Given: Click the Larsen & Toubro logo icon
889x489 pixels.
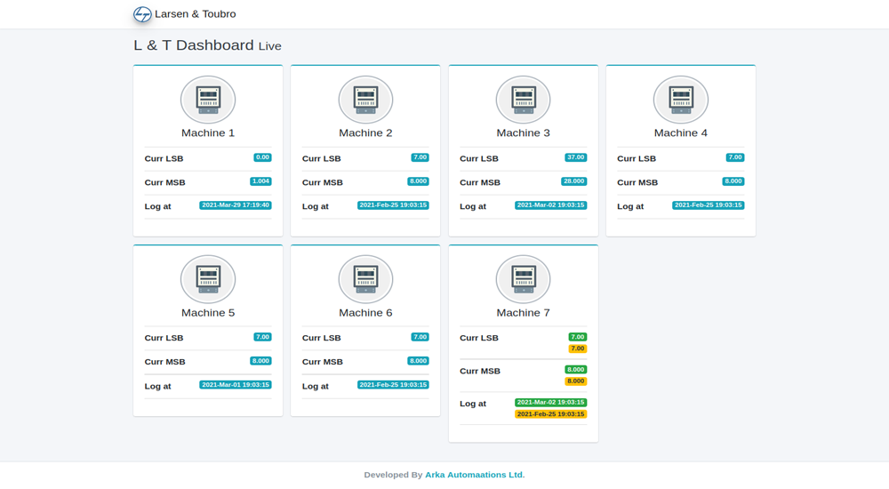Looking at the screenshot, I should pos(142,14).
